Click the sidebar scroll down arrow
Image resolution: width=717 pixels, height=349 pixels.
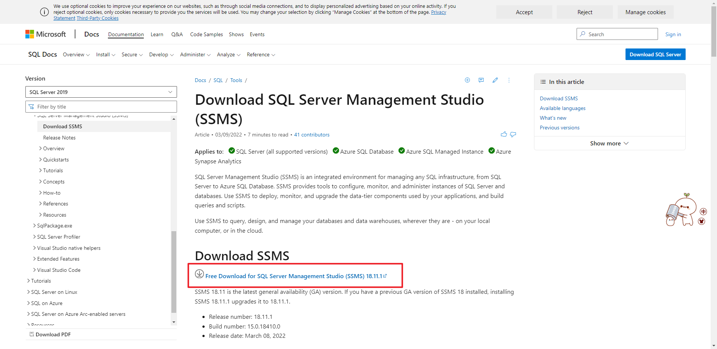(174, 322)
